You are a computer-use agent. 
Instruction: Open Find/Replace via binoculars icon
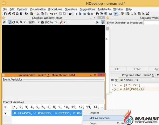point(70,14)
